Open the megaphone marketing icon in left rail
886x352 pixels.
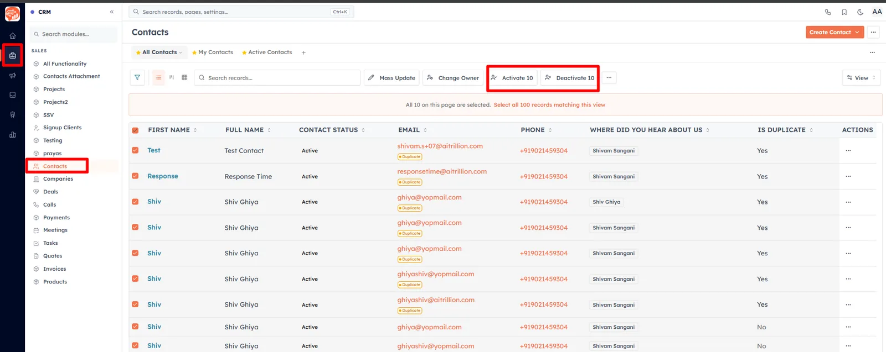pos(12,75)
